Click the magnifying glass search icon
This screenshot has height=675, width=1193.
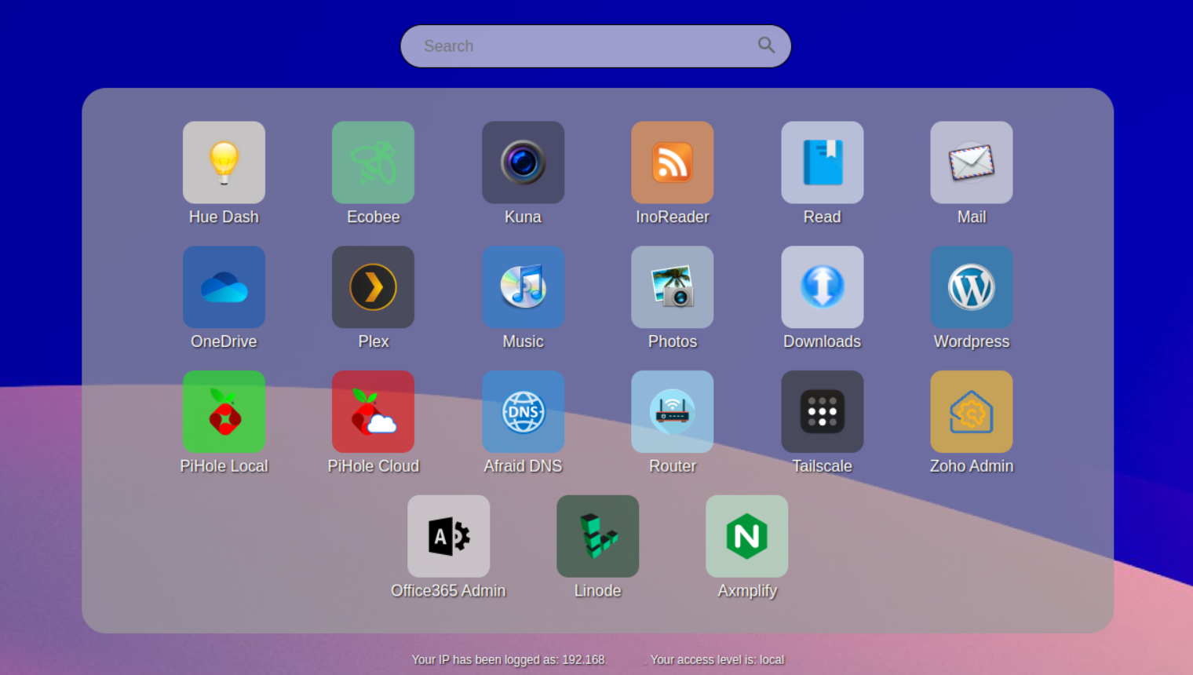pyautogui.click(x=766, y=46)
